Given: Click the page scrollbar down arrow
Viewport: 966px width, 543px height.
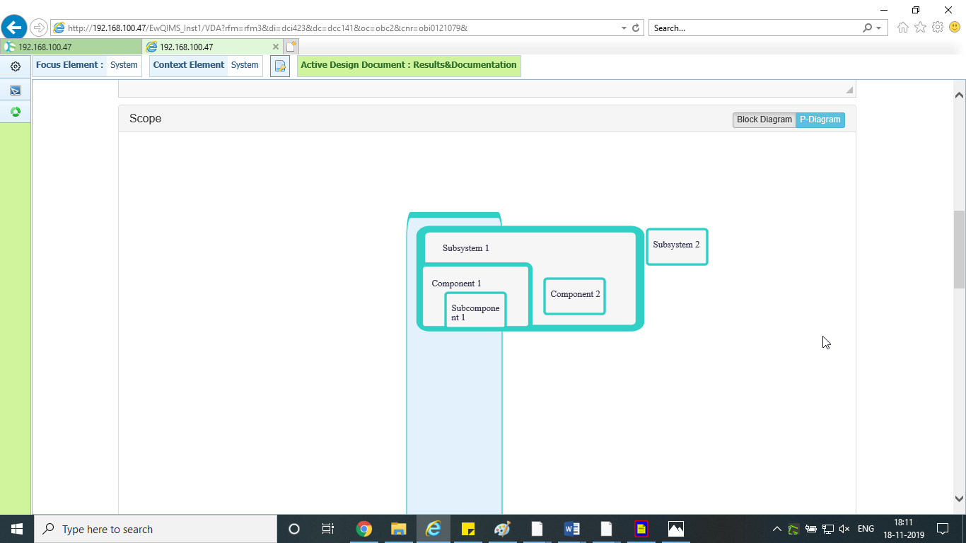Looking at the screenshot, I should coord(959,498).
